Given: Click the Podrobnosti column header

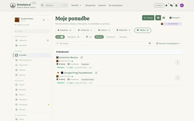Looking at the screenshot, I should (63, 52).
